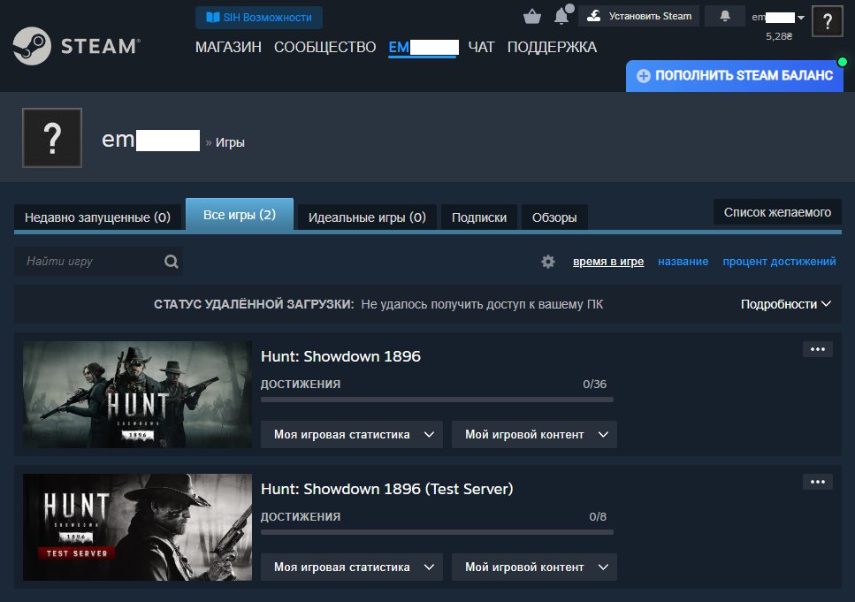Open the Hunt: Showdown 1896 game thumbnail
This screenshot has height=602, width=855.
coord(137,394)
